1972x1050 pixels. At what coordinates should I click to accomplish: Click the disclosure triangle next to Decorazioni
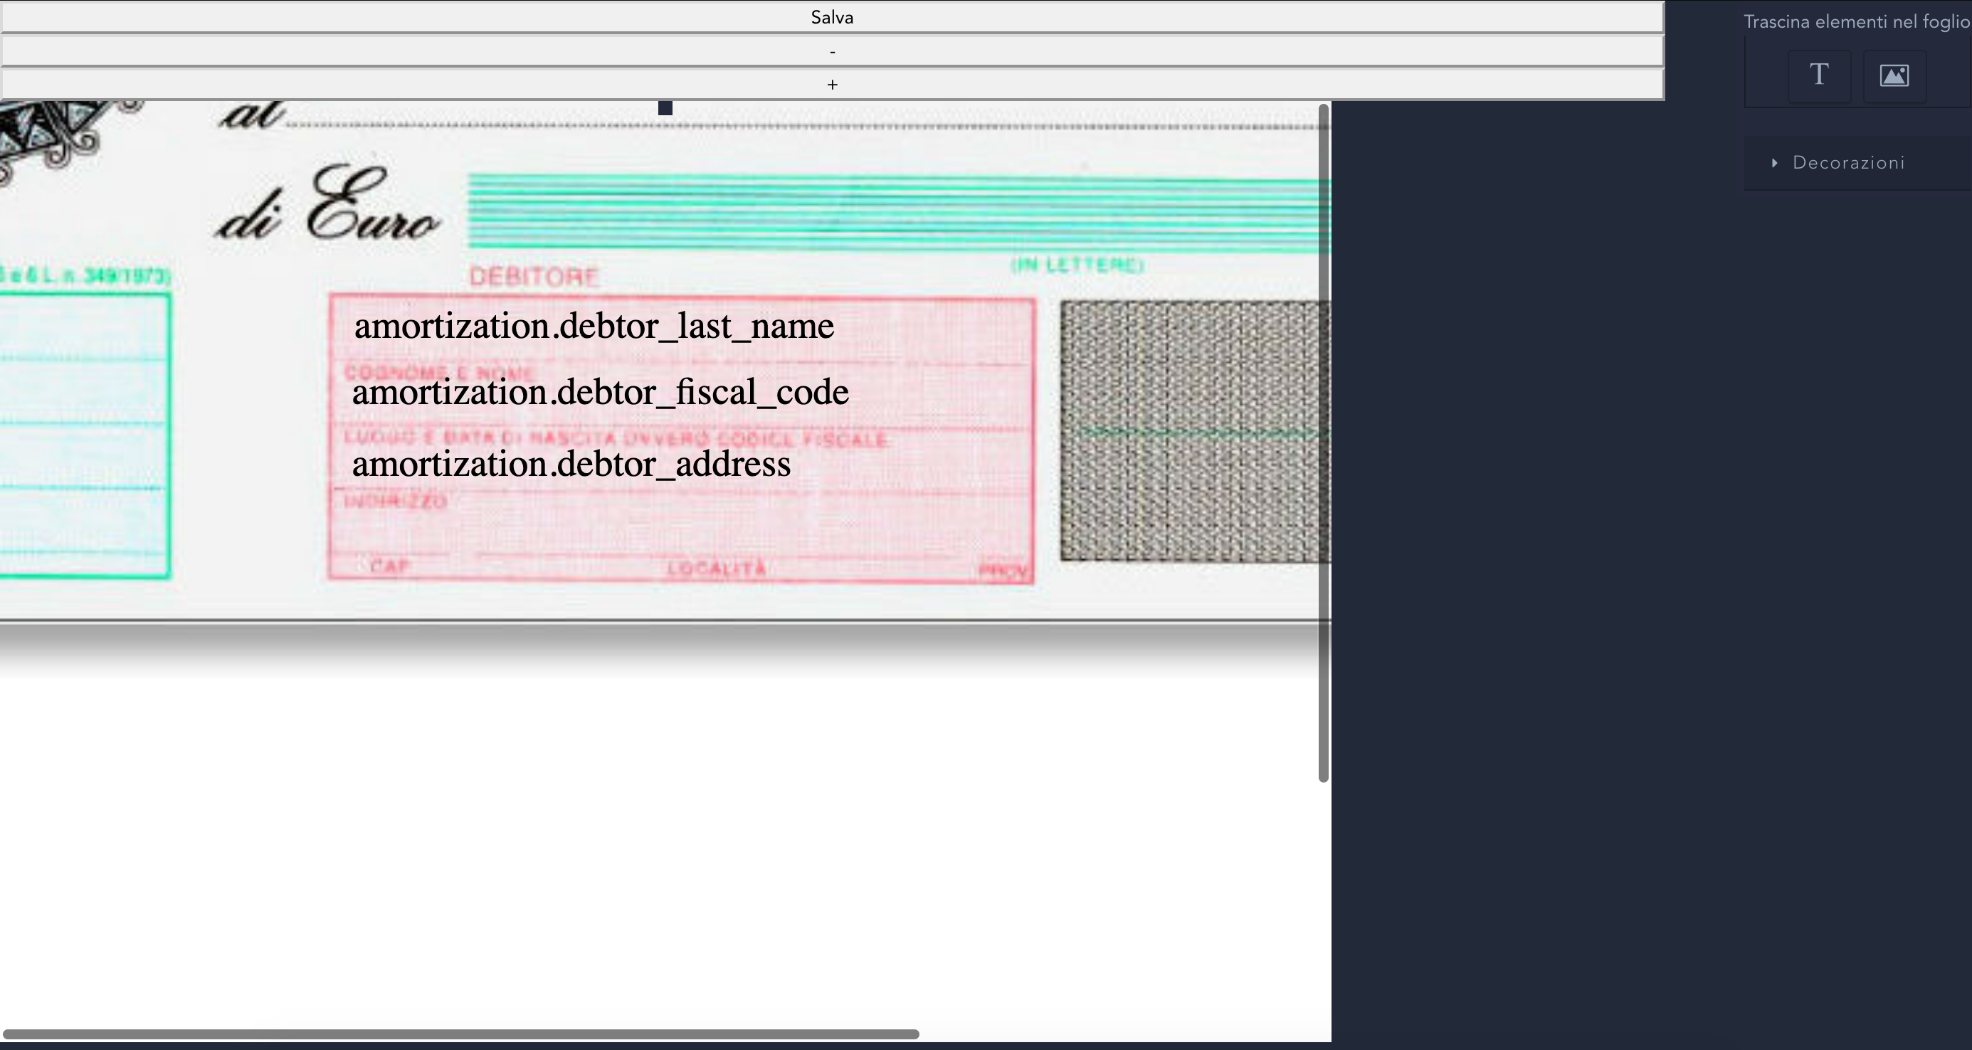(1776, 162)
